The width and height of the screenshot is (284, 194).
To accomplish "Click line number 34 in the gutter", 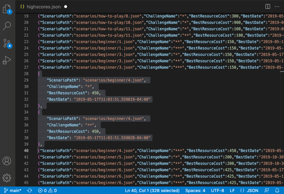I will click(26, 112).
